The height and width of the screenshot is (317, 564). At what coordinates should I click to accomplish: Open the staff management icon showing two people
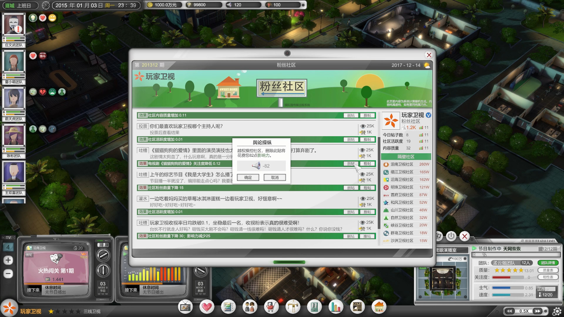250,307
